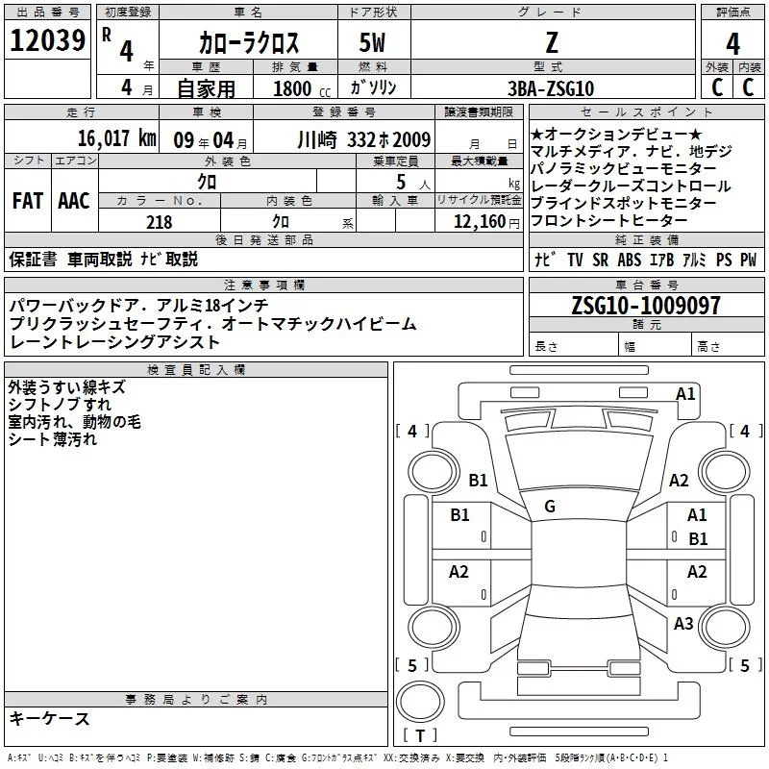Click the fuel type ガソリン
This screenshot has height=769, width=769.
373,87
